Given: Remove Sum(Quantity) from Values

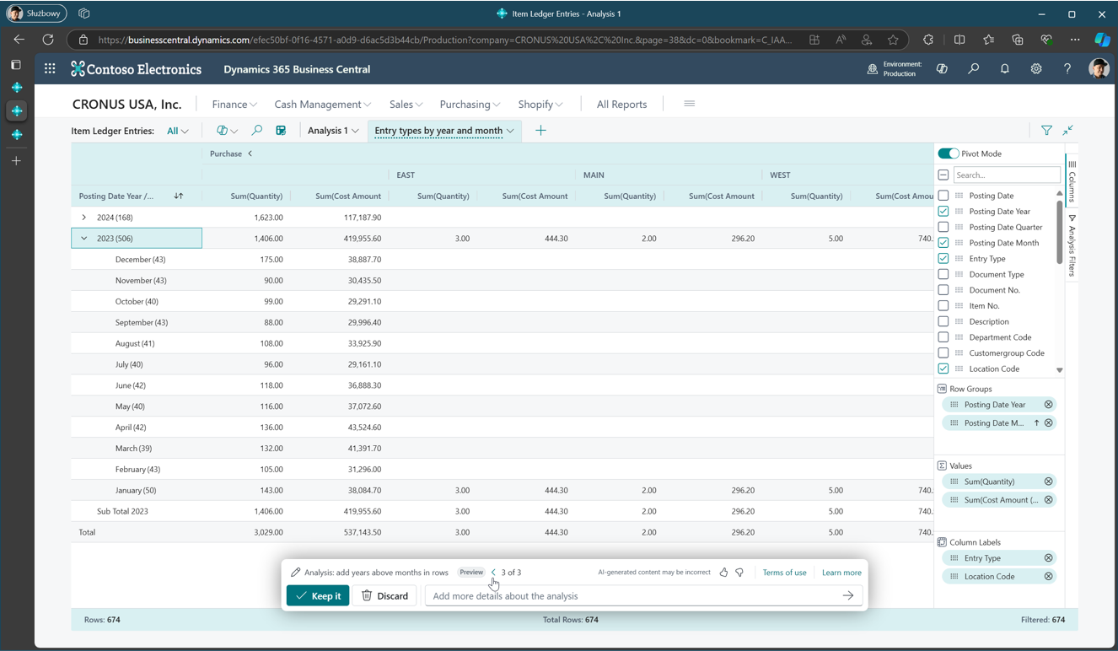Looking at the screenshot, I should 1049,482.
